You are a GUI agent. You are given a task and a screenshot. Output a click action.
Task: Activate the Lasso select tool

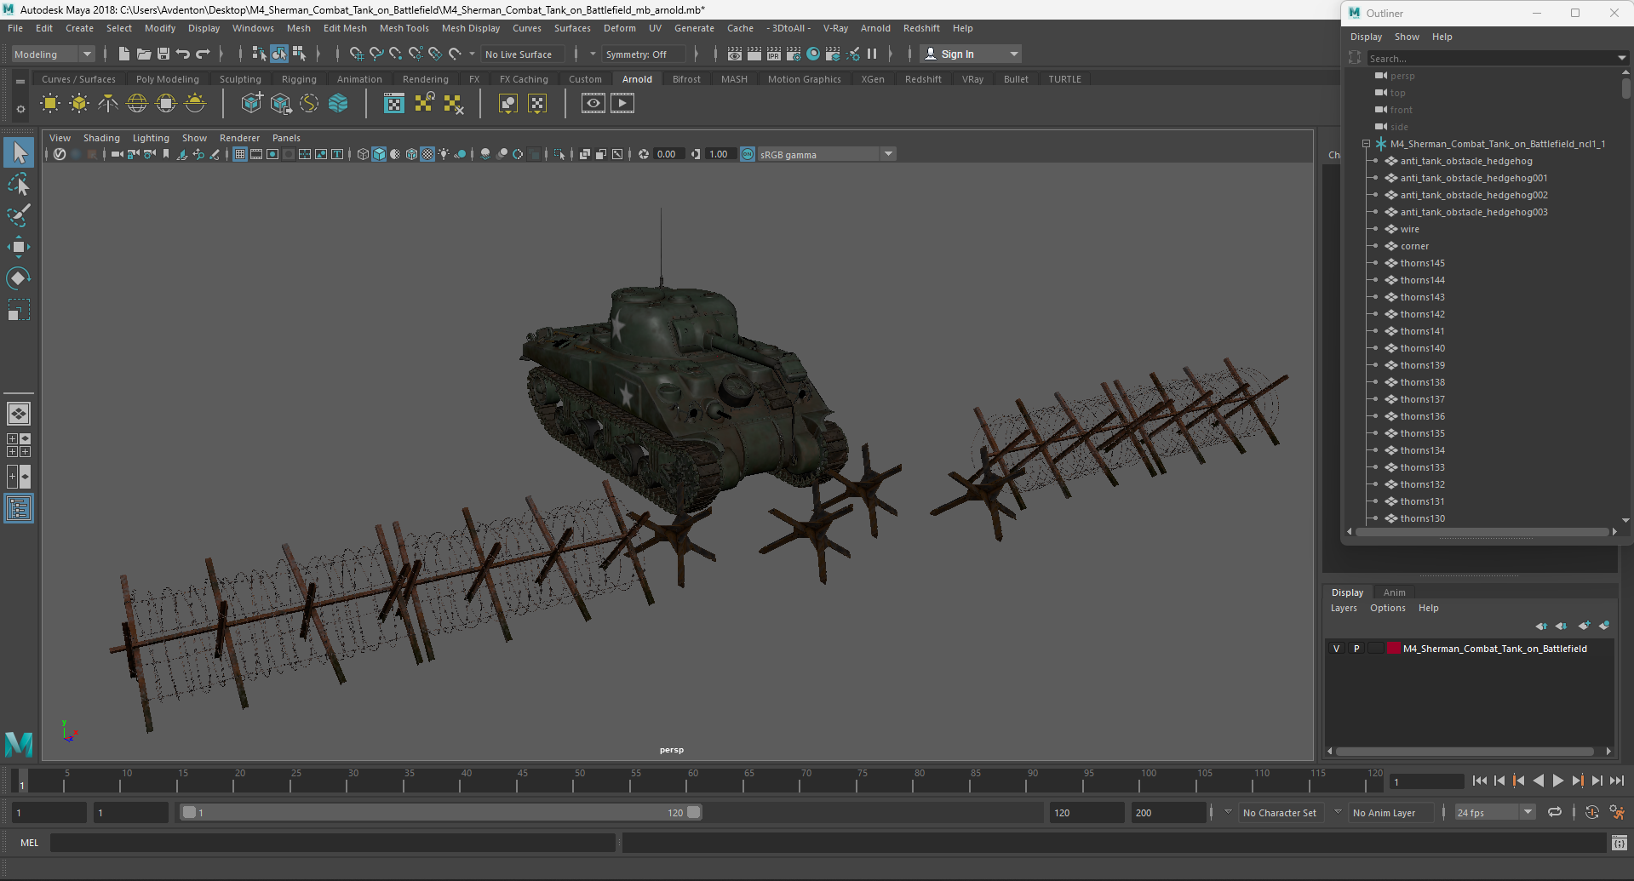coord(19,185)
